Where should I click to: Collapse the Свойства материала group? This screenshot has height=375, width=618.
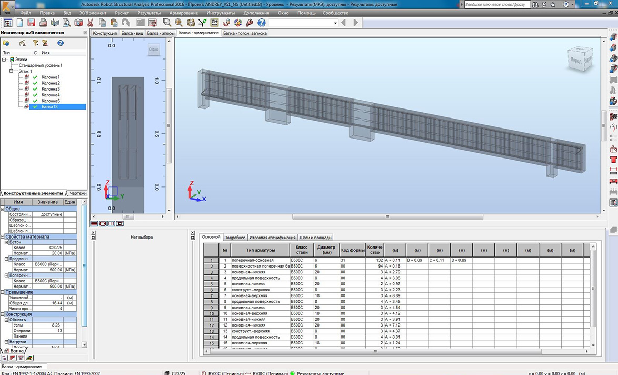2,236
